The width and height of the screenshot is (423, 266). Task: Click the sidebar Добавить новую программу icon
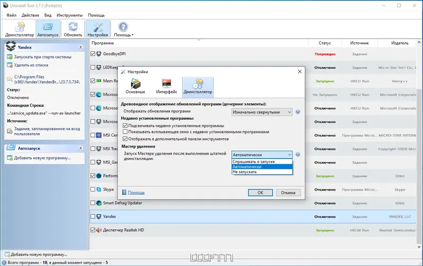10,158
